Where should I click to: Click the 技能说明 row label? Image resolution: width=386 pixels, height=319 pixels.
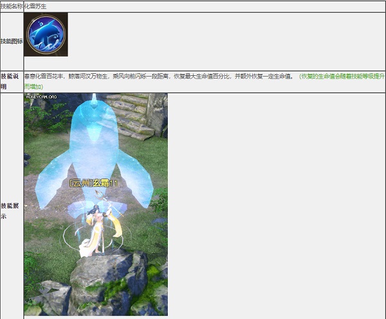(x=10, y=82)
